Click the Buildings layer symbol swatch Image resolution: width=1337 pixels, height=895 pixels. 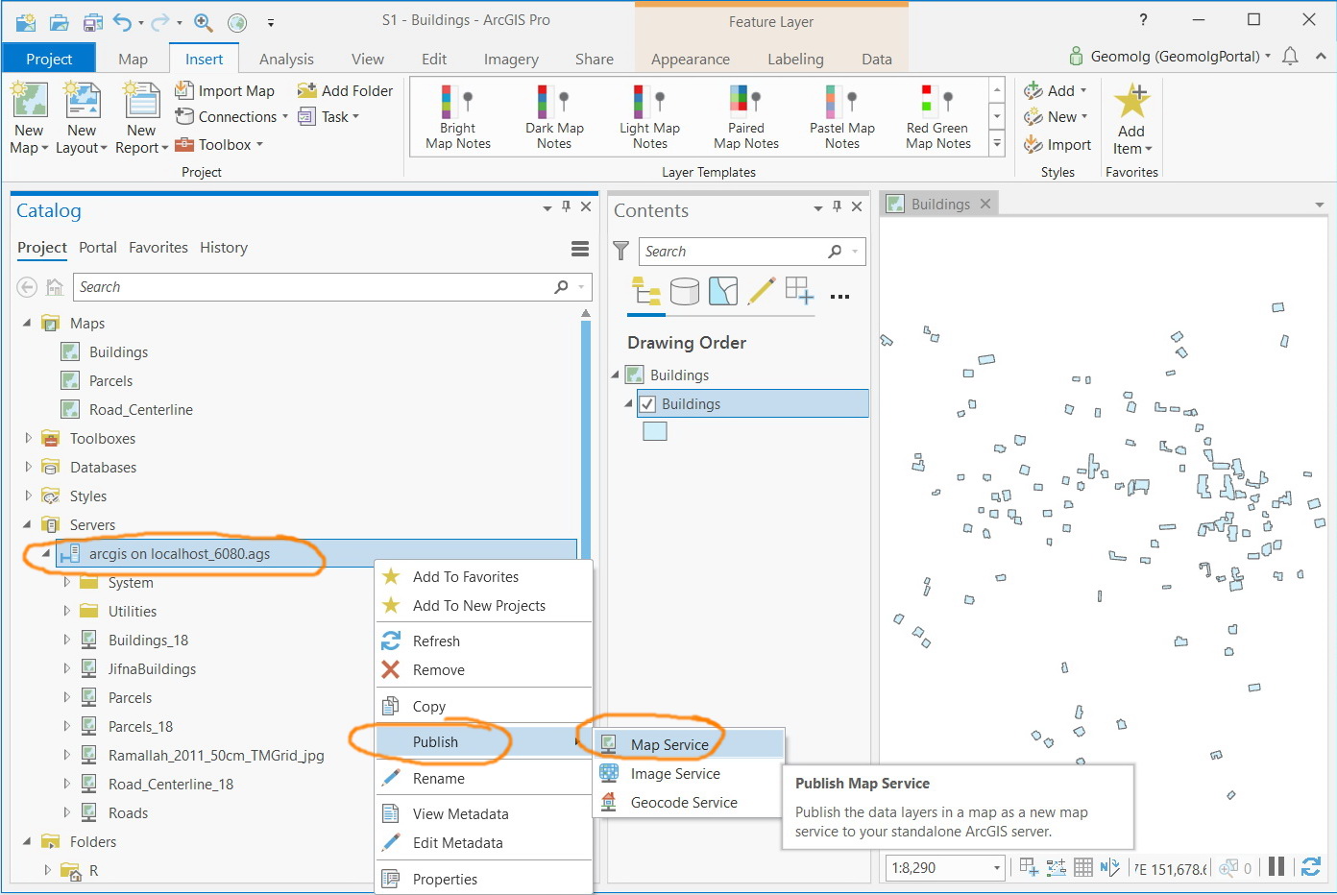click(655, 431)
